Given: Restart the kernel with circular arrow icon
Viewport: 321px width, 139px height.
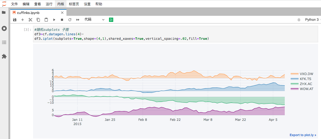Looking at the screenshot, I should 70,20.
